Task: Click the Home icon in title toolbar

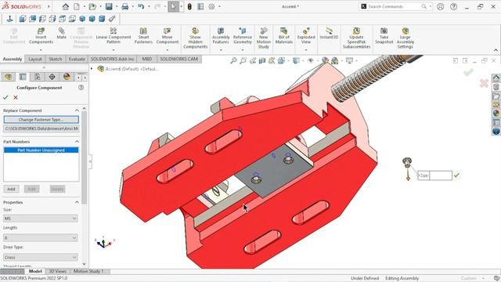Action: pos(66,6)
